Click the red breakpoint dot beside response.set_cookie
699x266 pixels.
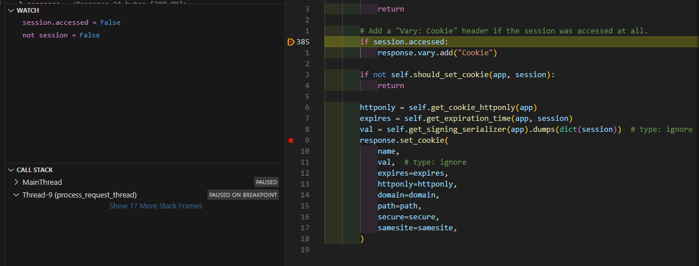[x=291, y=140]
